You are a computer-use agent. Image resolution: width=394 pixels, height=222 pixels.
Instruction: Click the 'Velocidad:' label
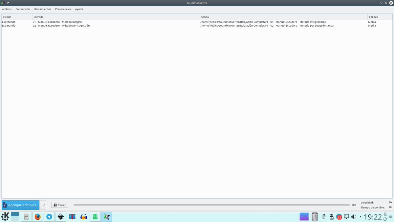[367, 203]
